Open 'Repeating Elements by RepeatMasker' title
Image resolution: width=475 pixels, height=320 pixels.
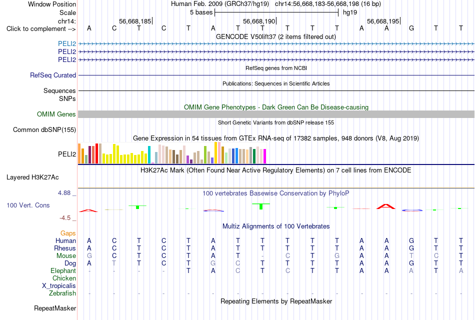pos(276,301)
